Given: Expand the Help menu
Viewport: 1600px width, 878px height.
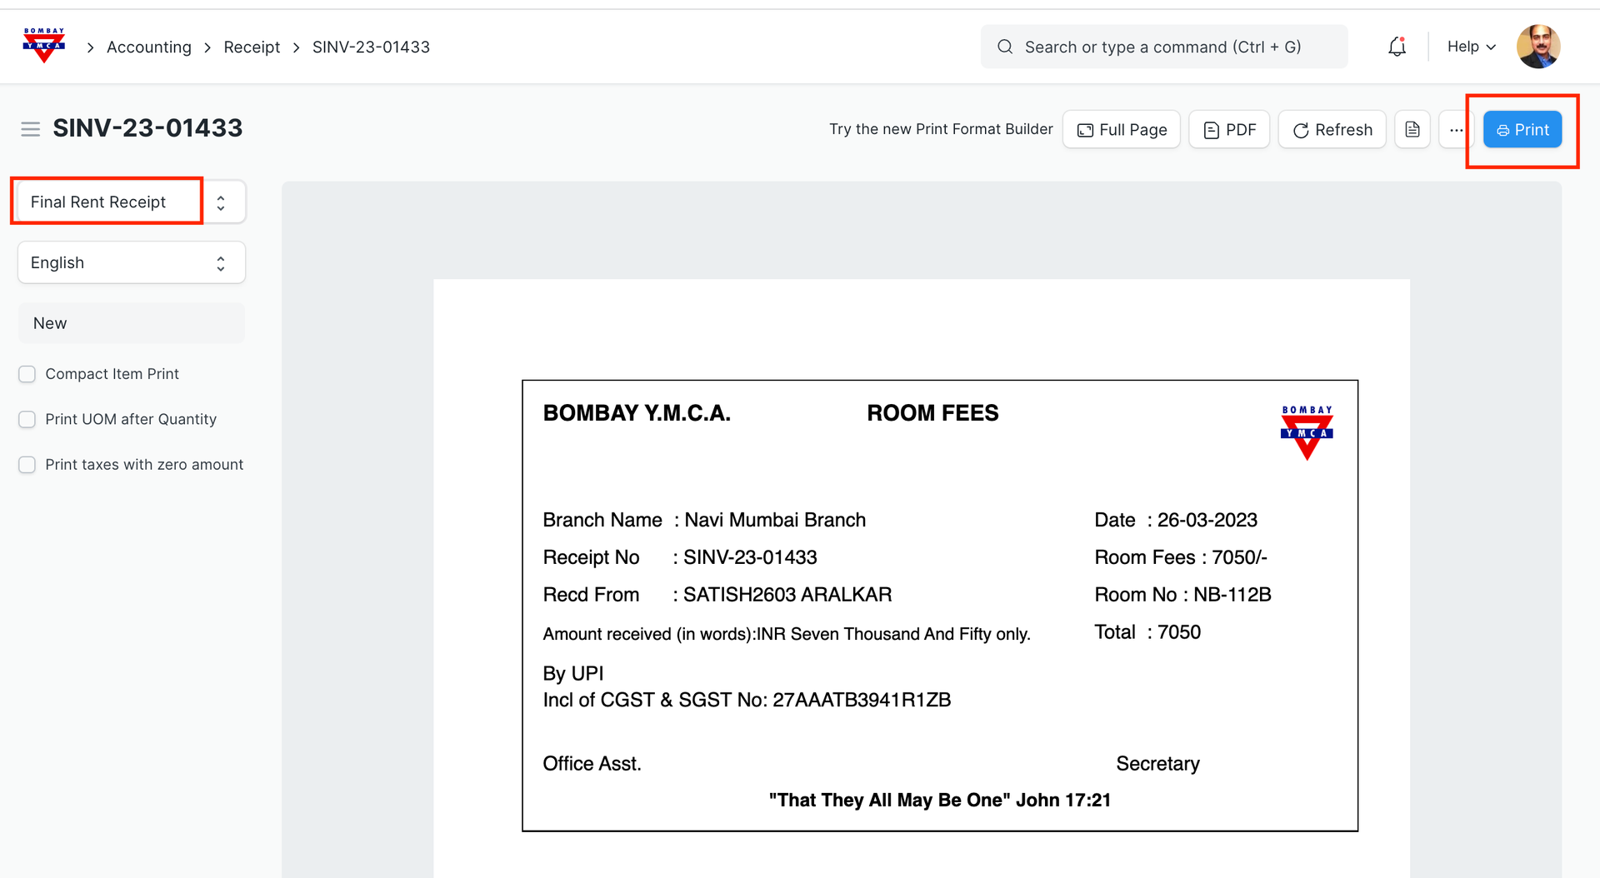Looking at the screenshot, I should (x=1471, y=47).
